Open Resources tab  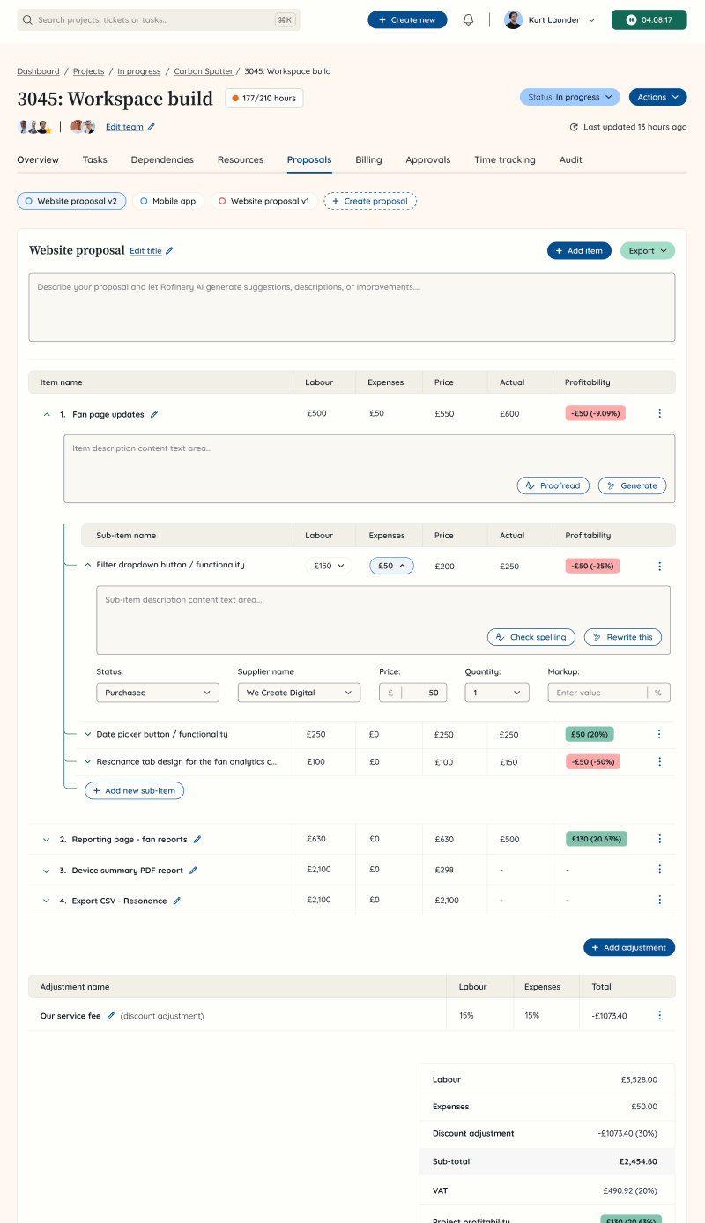tap(241, 159)
